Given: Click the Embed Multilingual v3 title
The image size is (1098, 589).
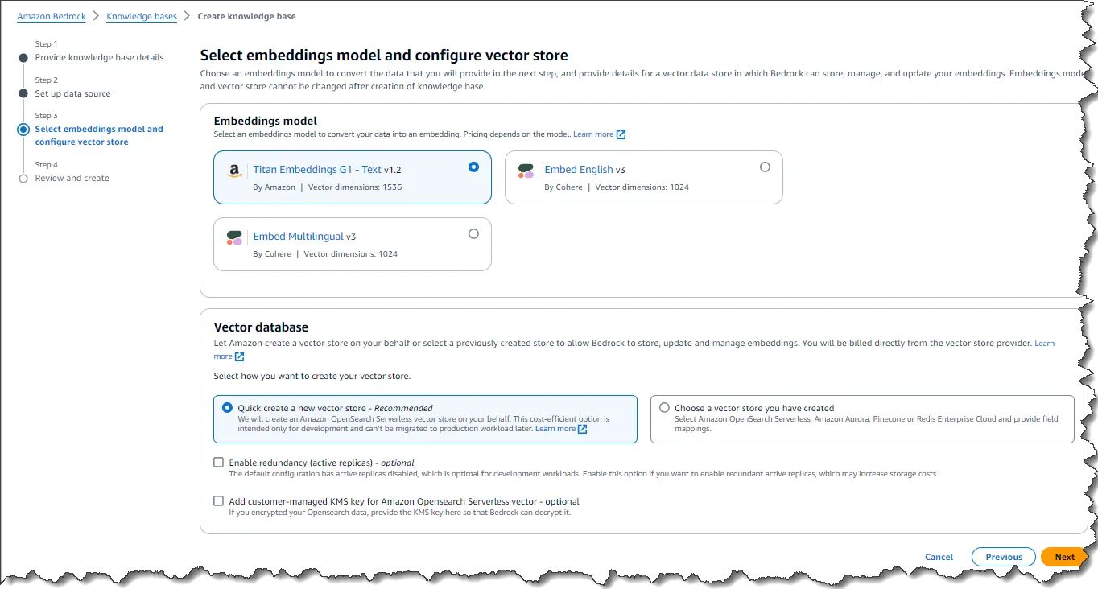Looking at the screenshot, I should tap(304, 237).
